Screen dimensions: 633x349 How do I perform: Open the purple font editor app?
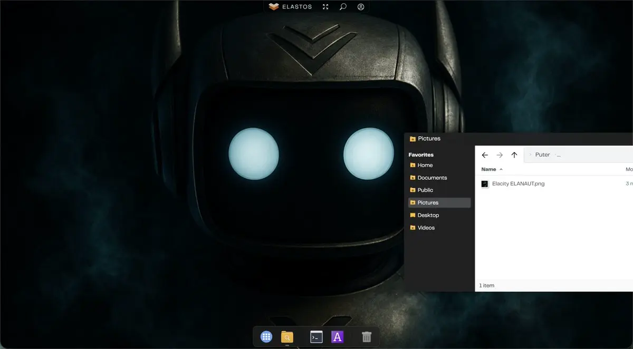pos(337,337)
